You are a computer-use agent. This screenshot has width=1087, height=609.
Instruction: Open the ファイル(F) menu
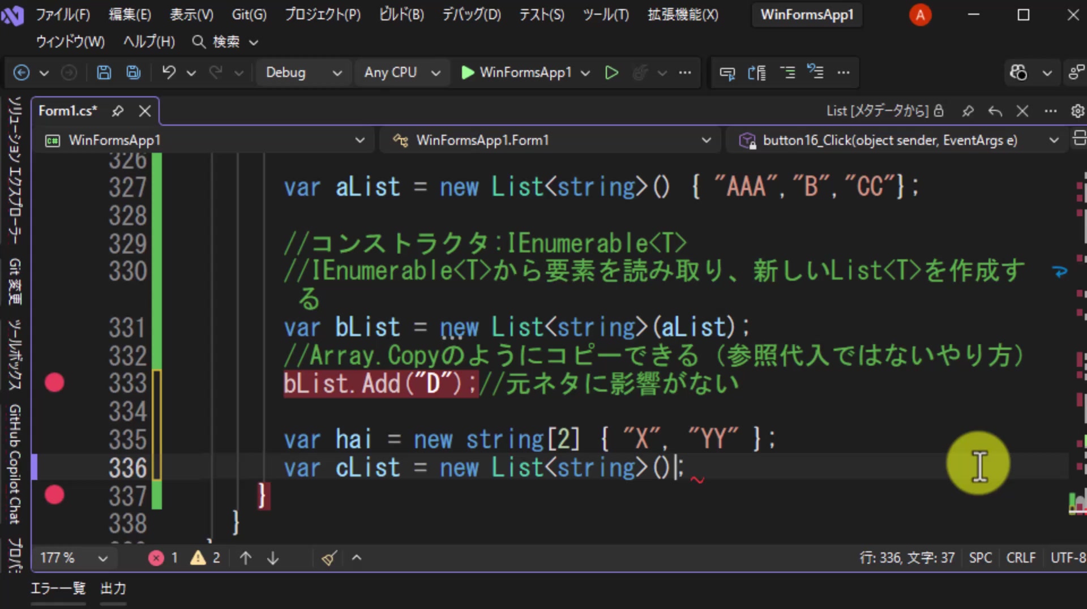coord(63,15)
